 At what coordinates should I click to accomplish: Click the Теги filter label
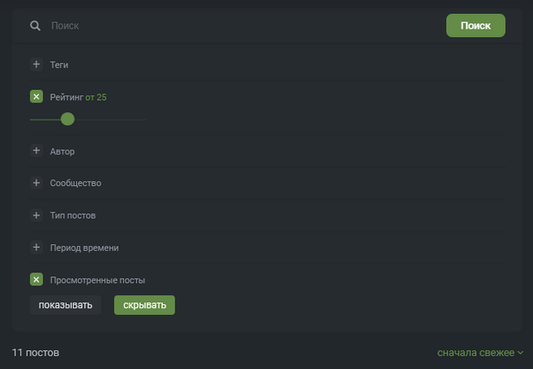tap(59, 64)
